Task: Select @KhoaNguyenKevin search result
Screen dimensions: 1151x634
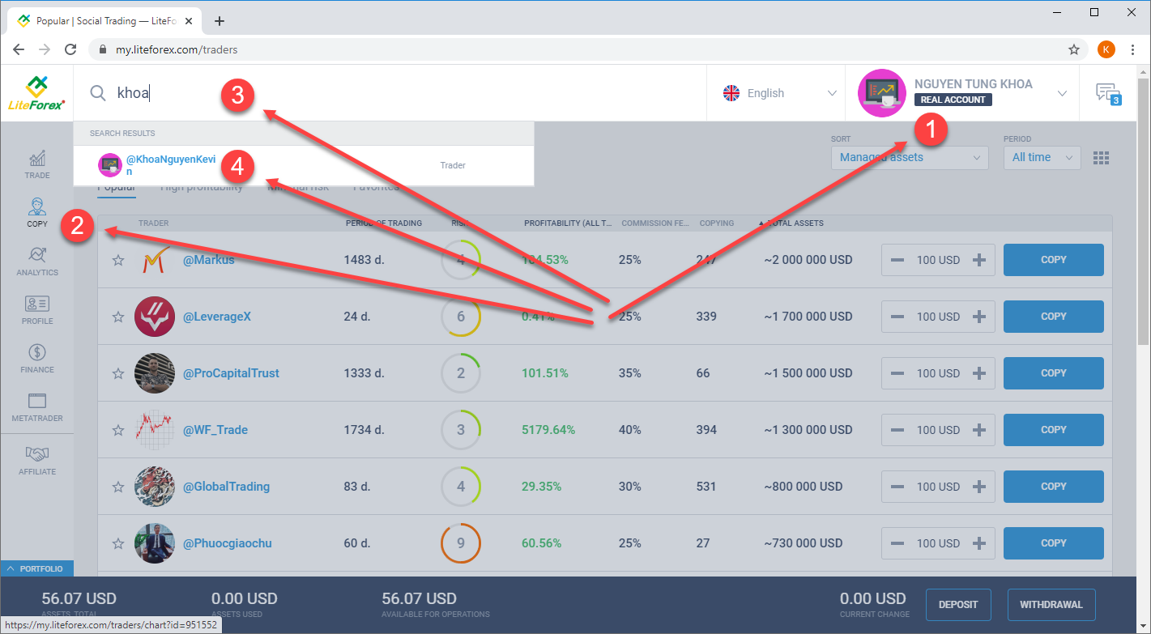Action: click(x=170, y=165)
